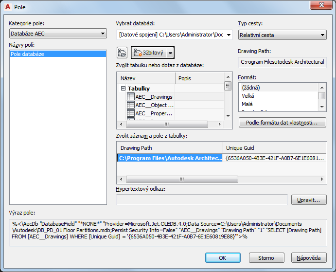336x272 pixels.
Task: Click the Unique Guid column header
Action: click(275, 148)
